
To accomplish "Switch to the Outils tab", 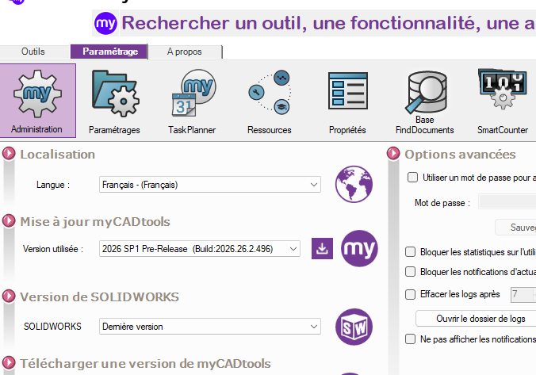I will (x=33, y=52).
